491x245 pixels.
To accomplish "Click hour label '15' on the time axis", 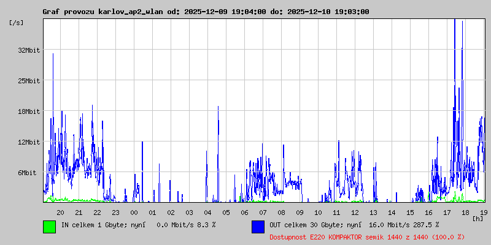I will tap(410, 213).
